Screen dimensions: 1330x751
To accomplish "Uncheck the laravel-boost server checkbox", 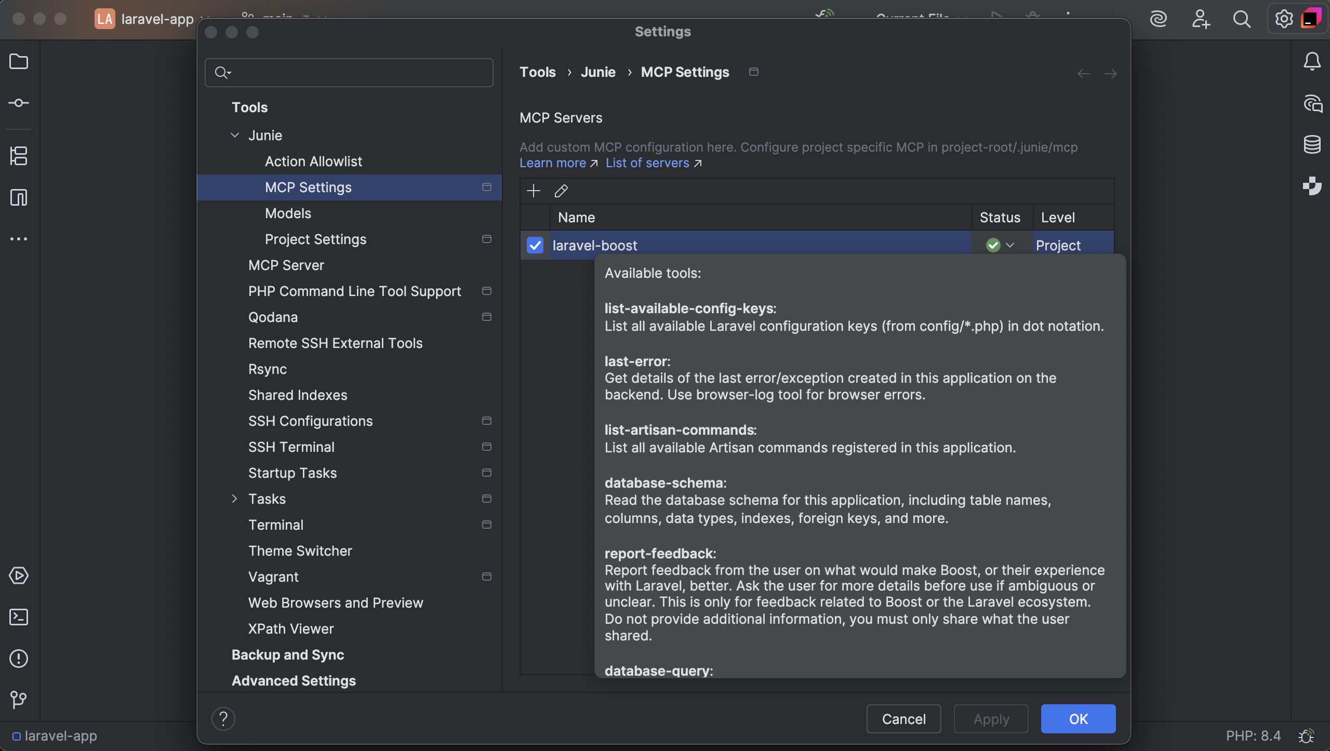I will (535, 245).
